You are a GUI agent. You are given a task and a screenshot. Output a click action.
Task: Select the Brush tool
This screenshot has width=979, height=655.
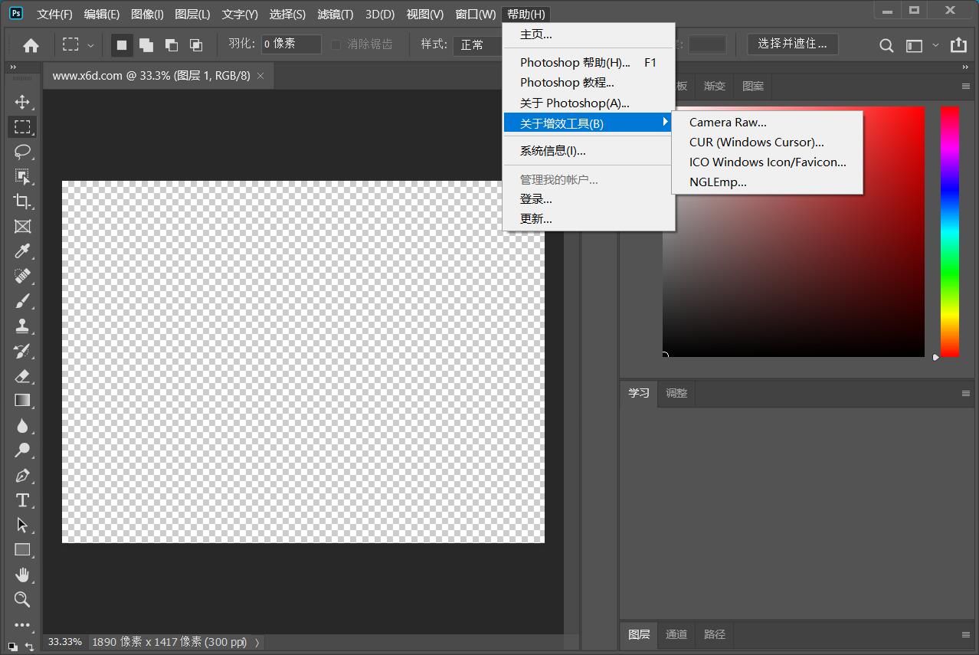click(x=22, y=301)
